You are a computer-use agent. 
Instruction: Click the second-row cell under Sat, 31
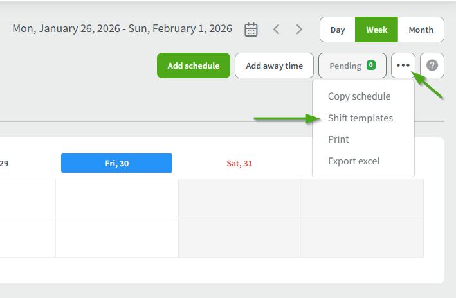point(239,237)
